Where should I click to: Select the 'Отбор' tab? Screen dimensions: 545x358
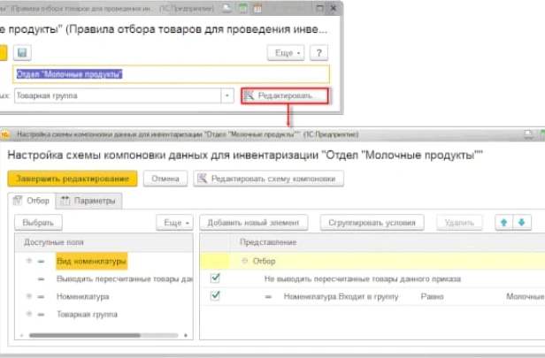(x=31, y=201)
